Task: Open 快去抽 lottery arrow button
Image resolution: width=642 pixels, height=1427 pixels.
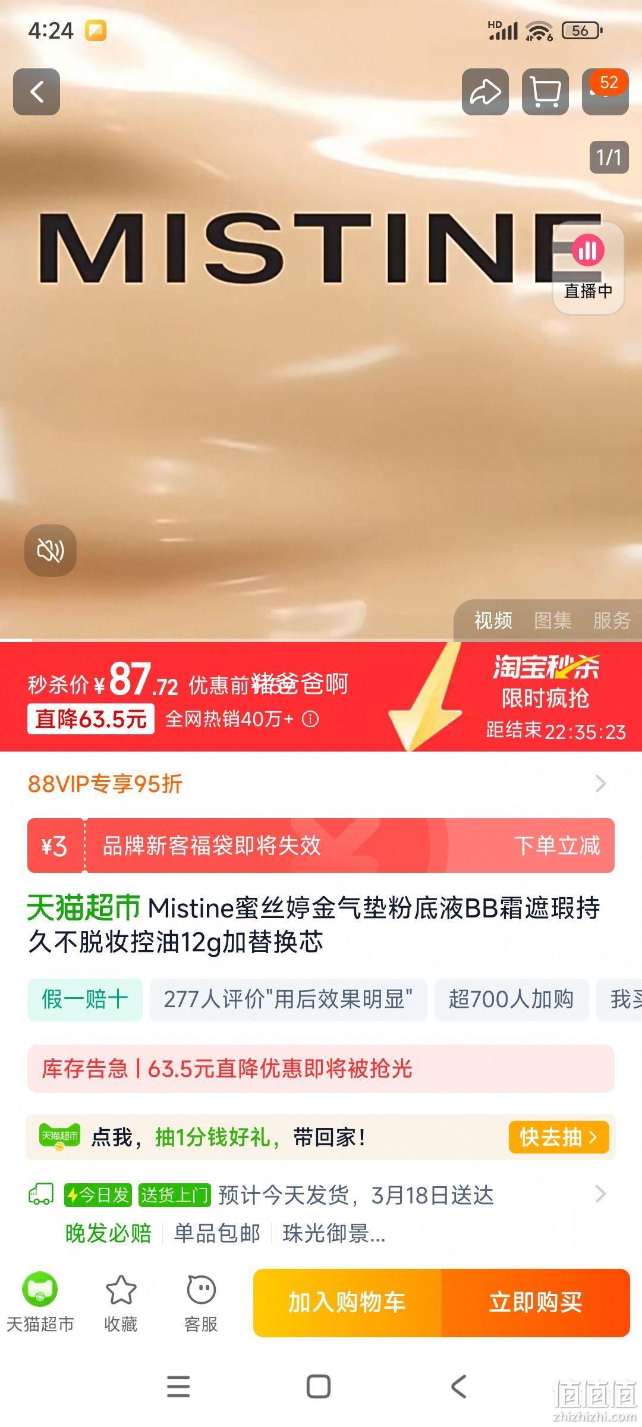Action: click(559, 1137)
